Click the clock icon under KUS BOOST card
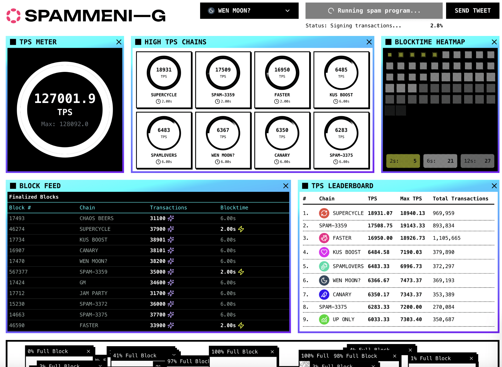This screenshot has width=502, height=367. pos(336,102)
